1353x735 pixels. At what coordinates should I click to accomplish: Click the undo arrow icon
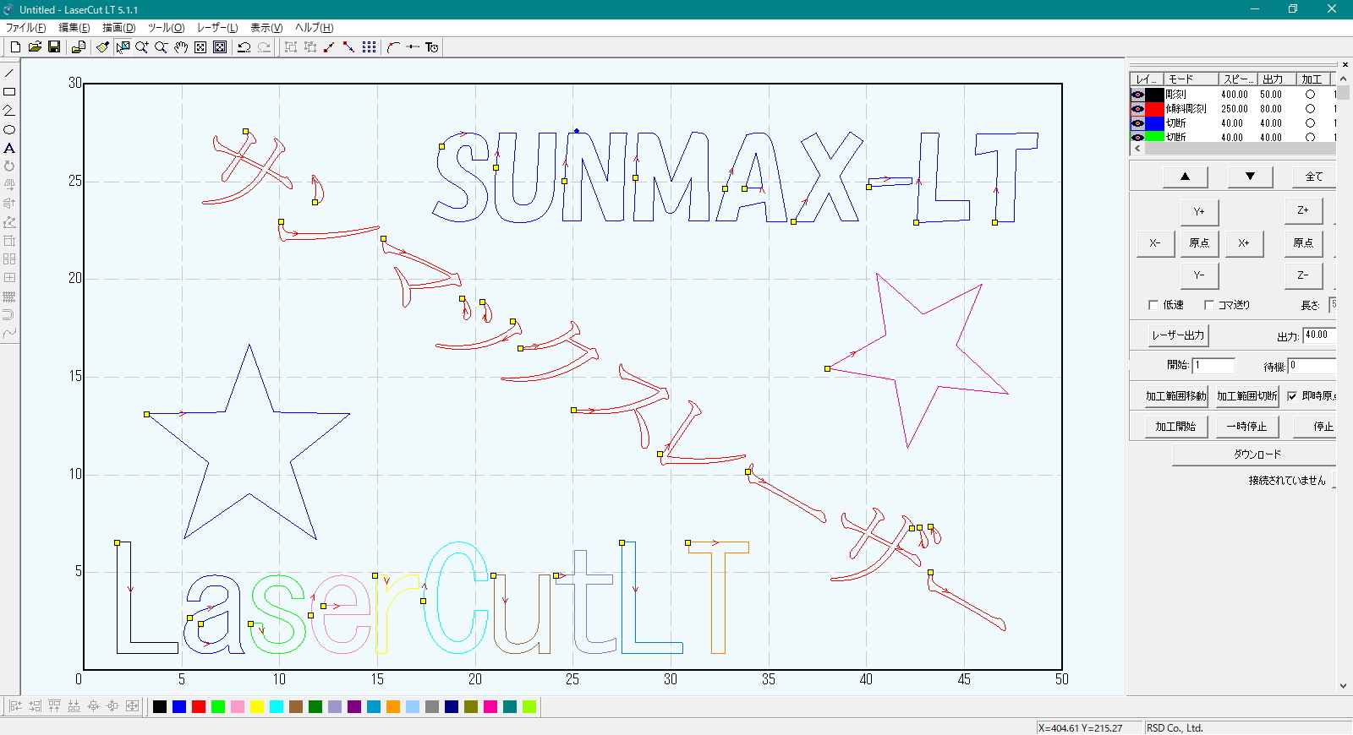coord(244,47)
